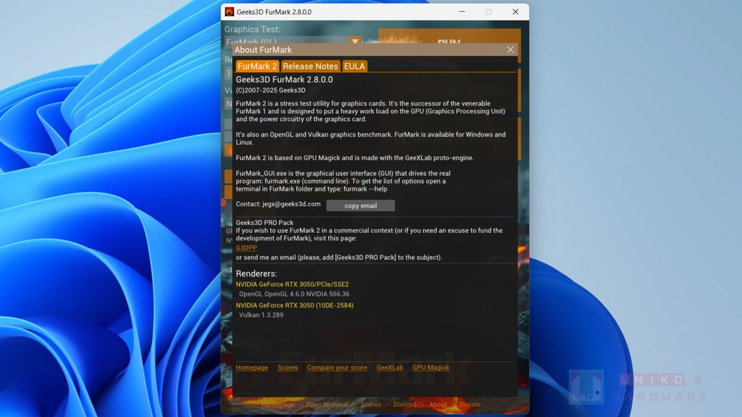The height and width of the screenshot is (417, 742).
Task: Click Open terminal in main window footer
Action: click(327, 405)
